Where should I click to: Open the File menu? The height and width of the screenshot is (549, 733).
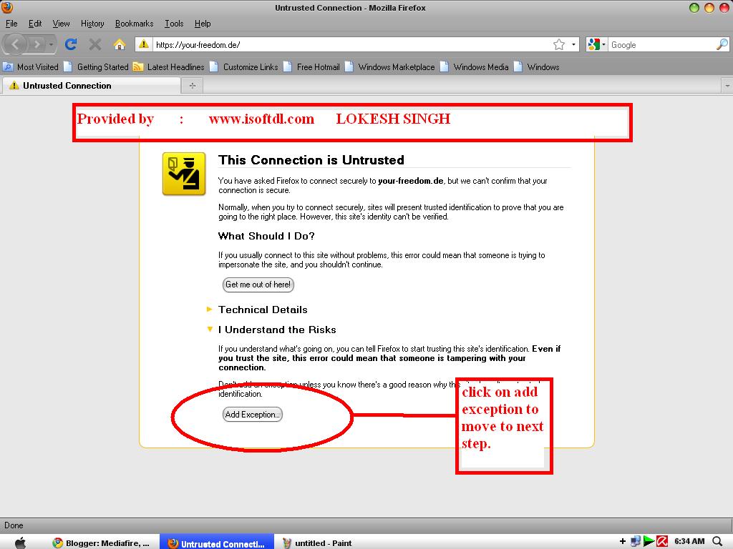pos(11,24)
